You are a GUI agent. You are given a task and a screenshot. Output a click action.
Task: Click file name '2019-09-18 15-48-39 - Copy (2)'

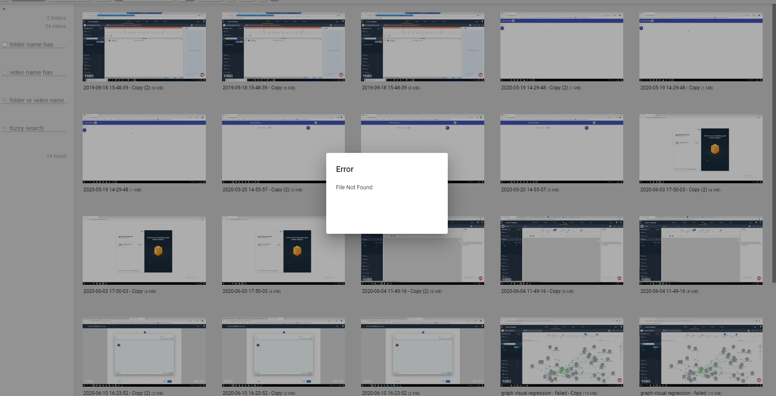tap(117, 88)
